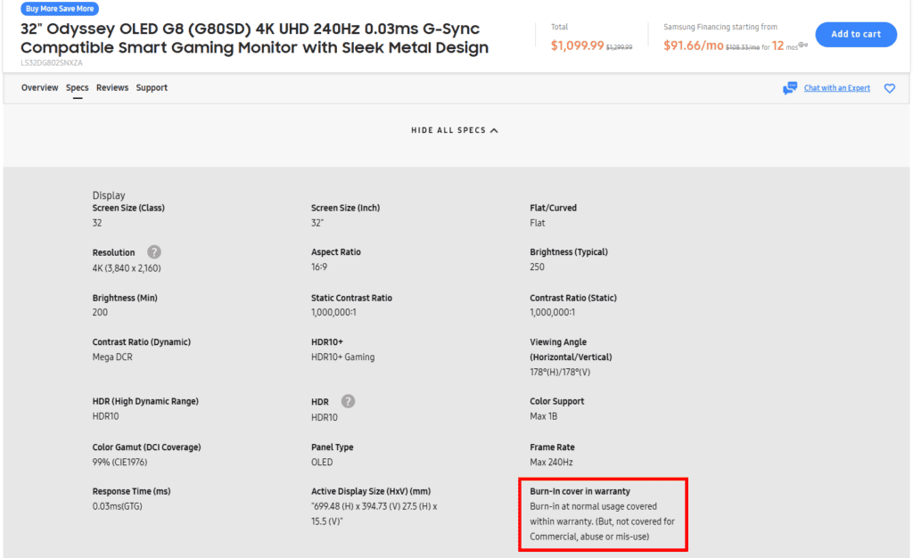Open the question mark tooltip next to HDR
Screen dimensions: 913x558
pos(347,401)
